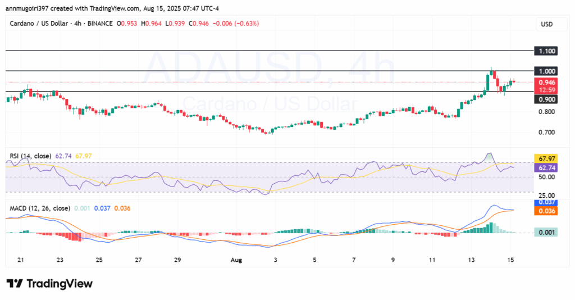Click the chart creation caption by annmugoiri397
Image resolution: width=575 pixels, height=300 pixels.
[112, 8]
